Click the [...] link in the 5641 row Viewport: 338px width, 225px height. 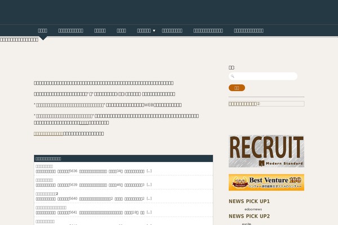pyautogui.click(x=149, y=212)
